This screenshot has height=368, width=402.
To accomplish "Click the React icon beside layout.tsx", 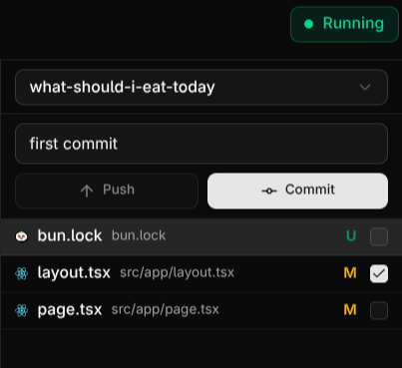I will [22, 273].
